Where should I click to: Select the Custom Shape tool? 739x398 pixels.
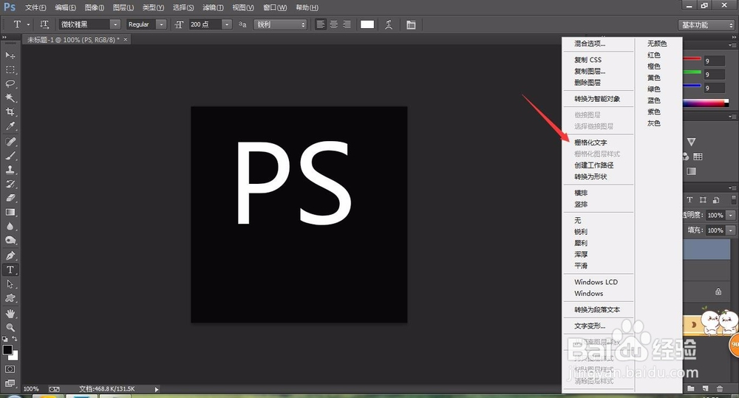click(x=10, y=298)
